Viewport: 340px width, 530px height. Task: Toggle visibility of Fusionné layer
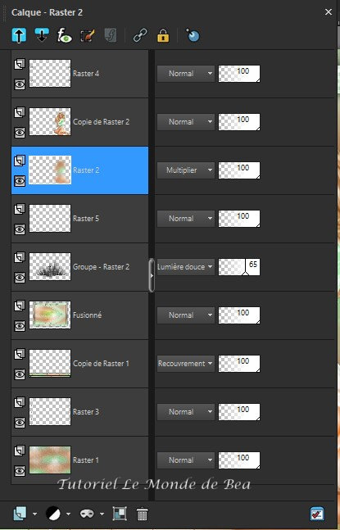pos(20,326)
